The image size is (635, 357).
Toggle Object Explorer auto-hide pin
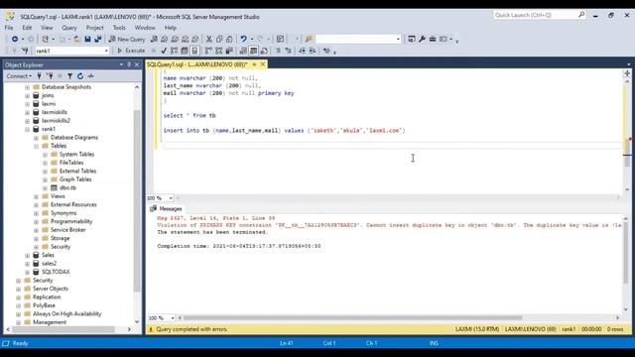coord(129,64)
